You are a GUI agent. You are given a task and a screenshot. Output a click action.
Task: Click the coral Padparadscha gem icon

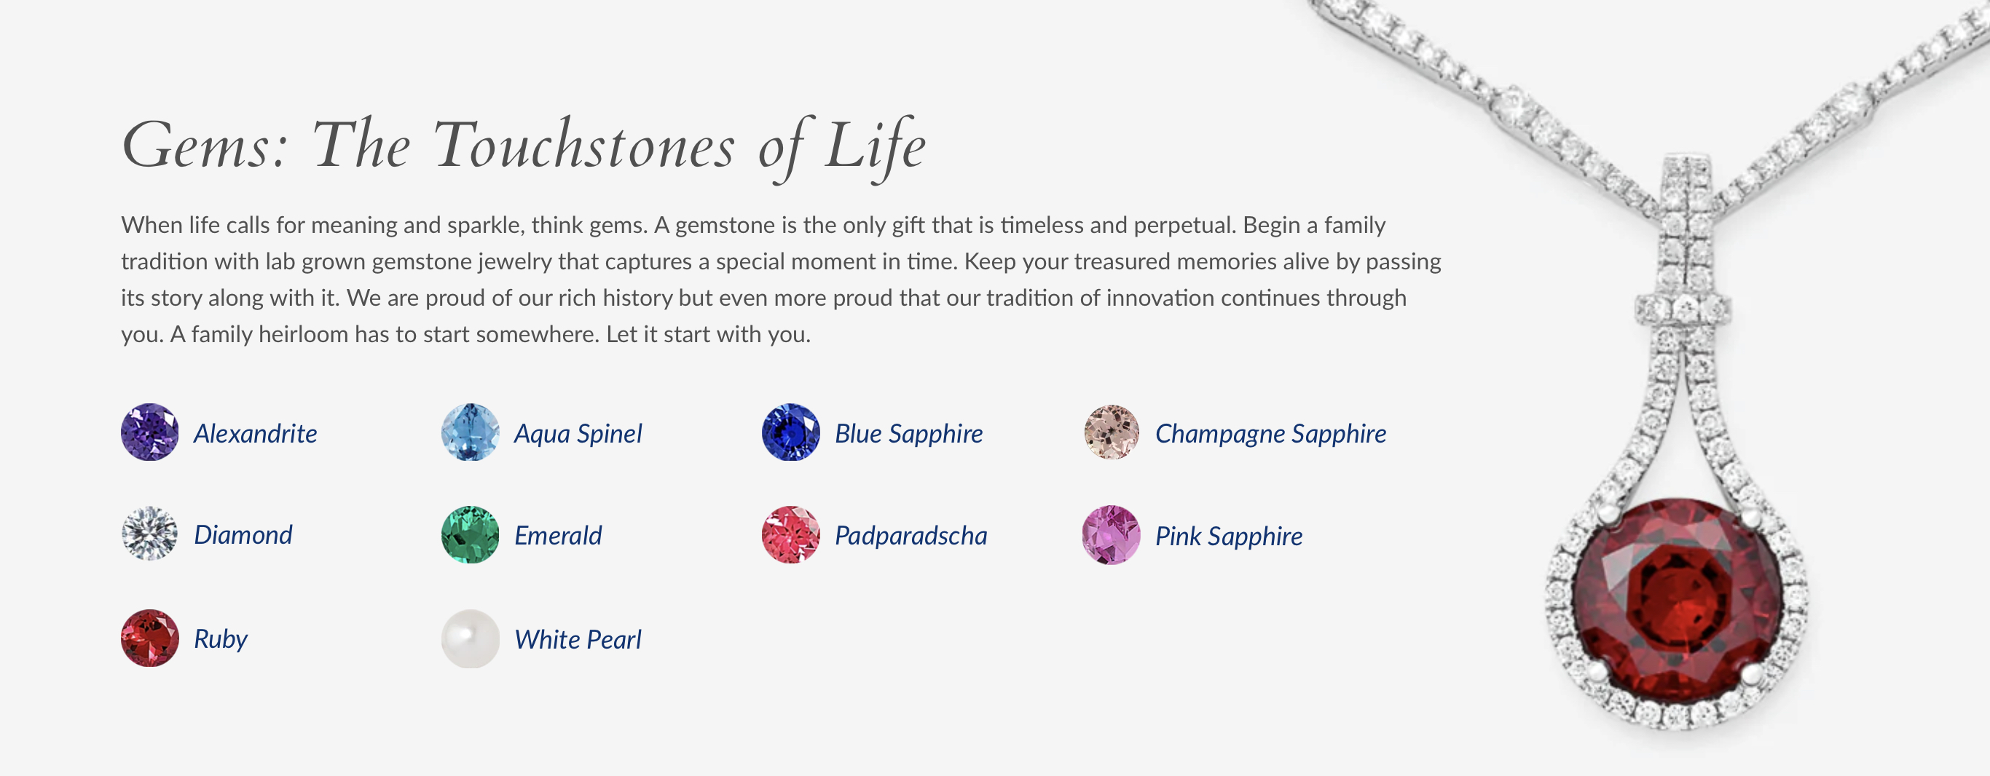point(791,534)
